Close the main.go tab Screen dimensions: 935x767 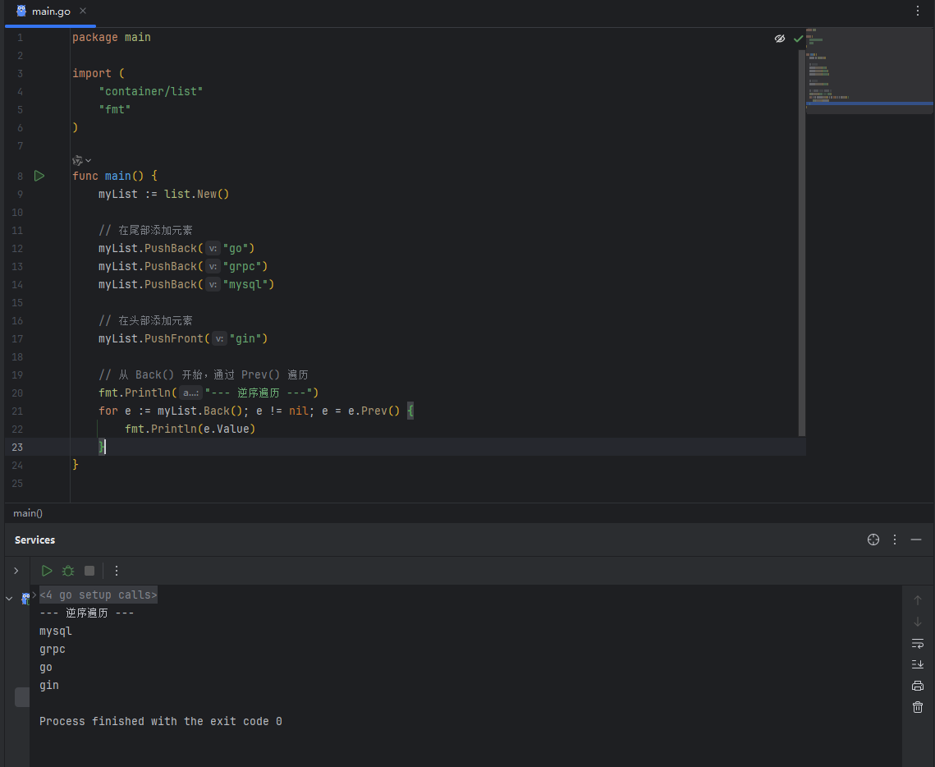click(x=83, y=11)
